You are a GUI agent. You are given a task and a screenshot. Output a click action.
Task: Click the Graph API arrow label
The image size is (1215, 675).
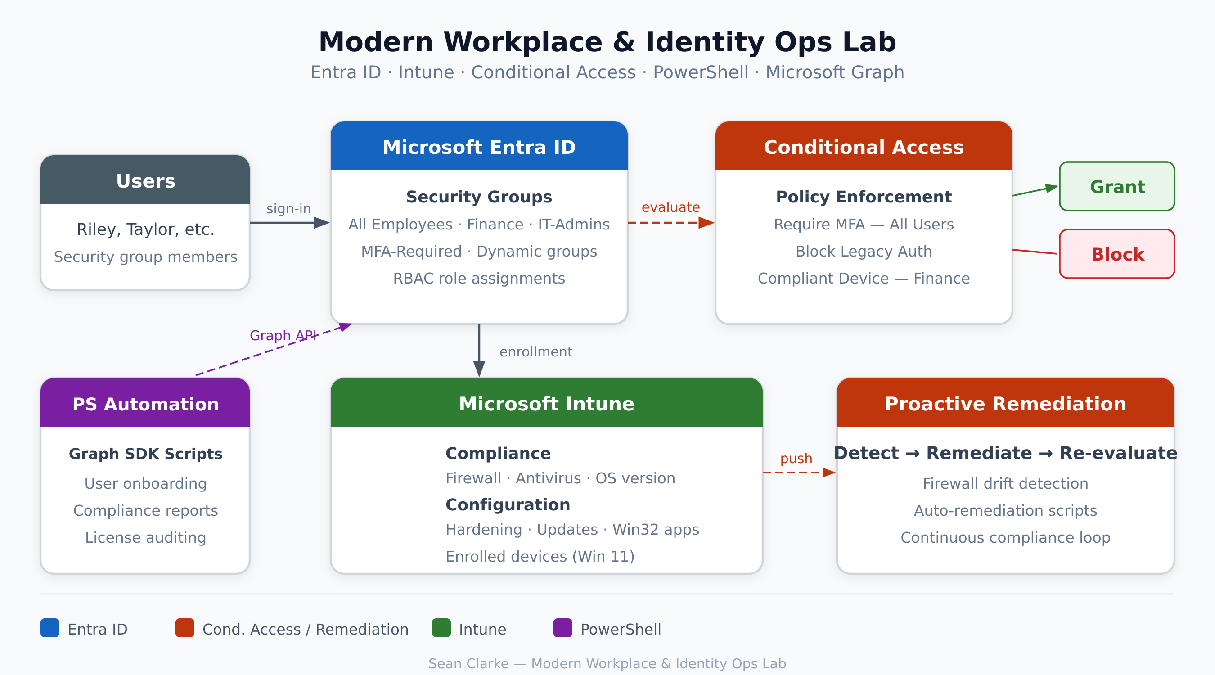(283, 335)
